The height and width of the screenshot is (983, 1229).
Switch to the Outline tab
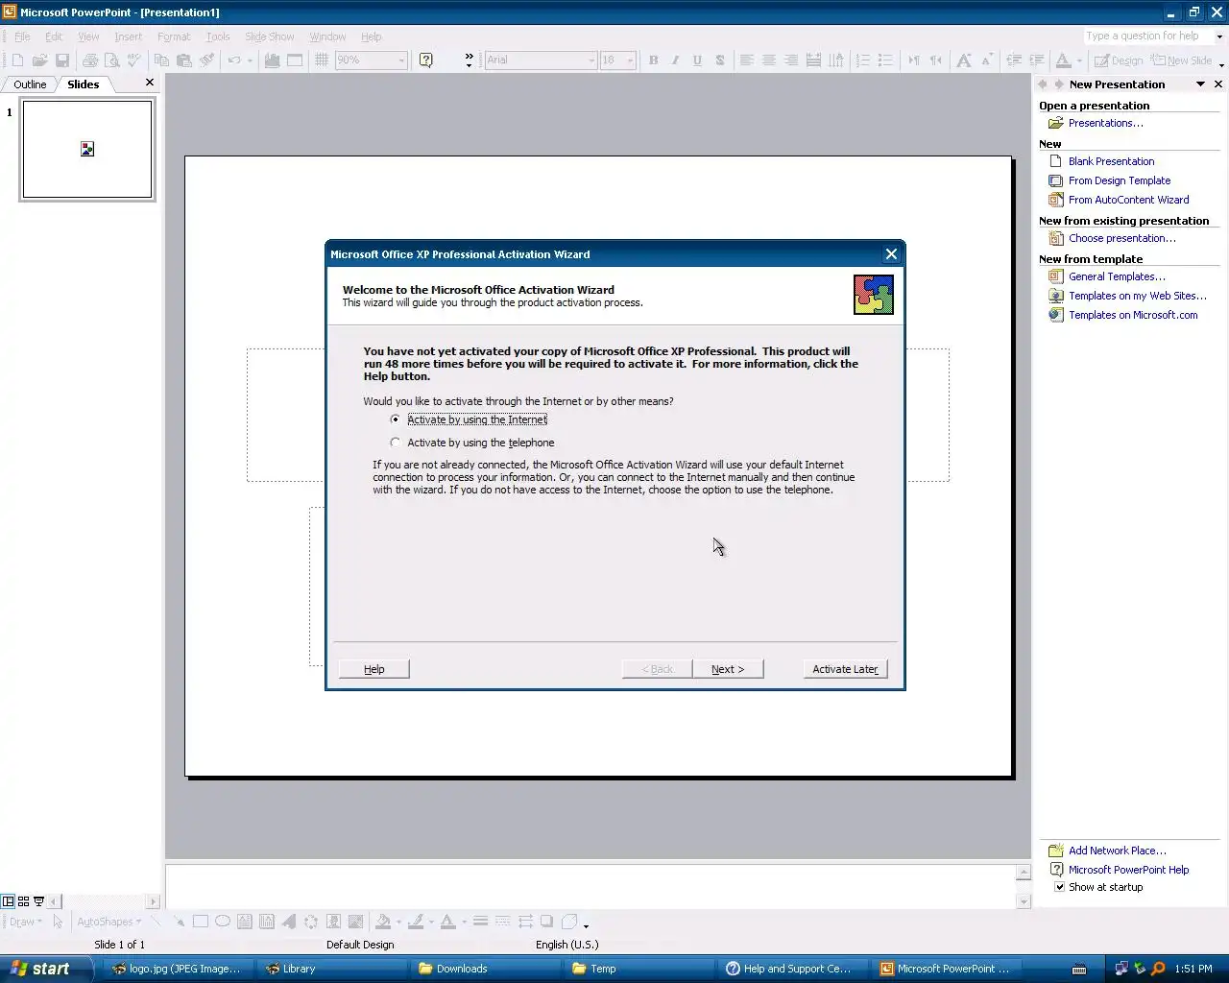[30, 84]
